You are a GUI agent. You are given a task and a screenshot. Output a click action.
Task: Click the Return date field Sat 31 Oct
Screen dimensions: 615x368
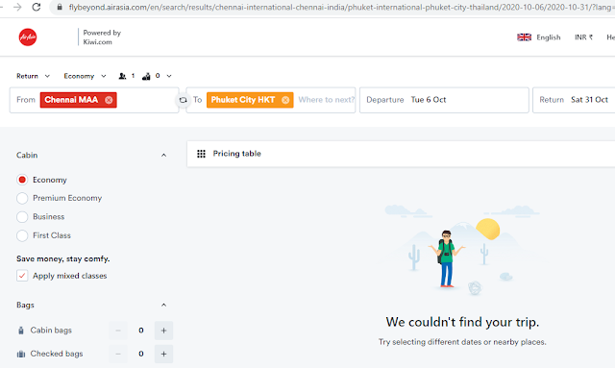(x=574, y=100)
